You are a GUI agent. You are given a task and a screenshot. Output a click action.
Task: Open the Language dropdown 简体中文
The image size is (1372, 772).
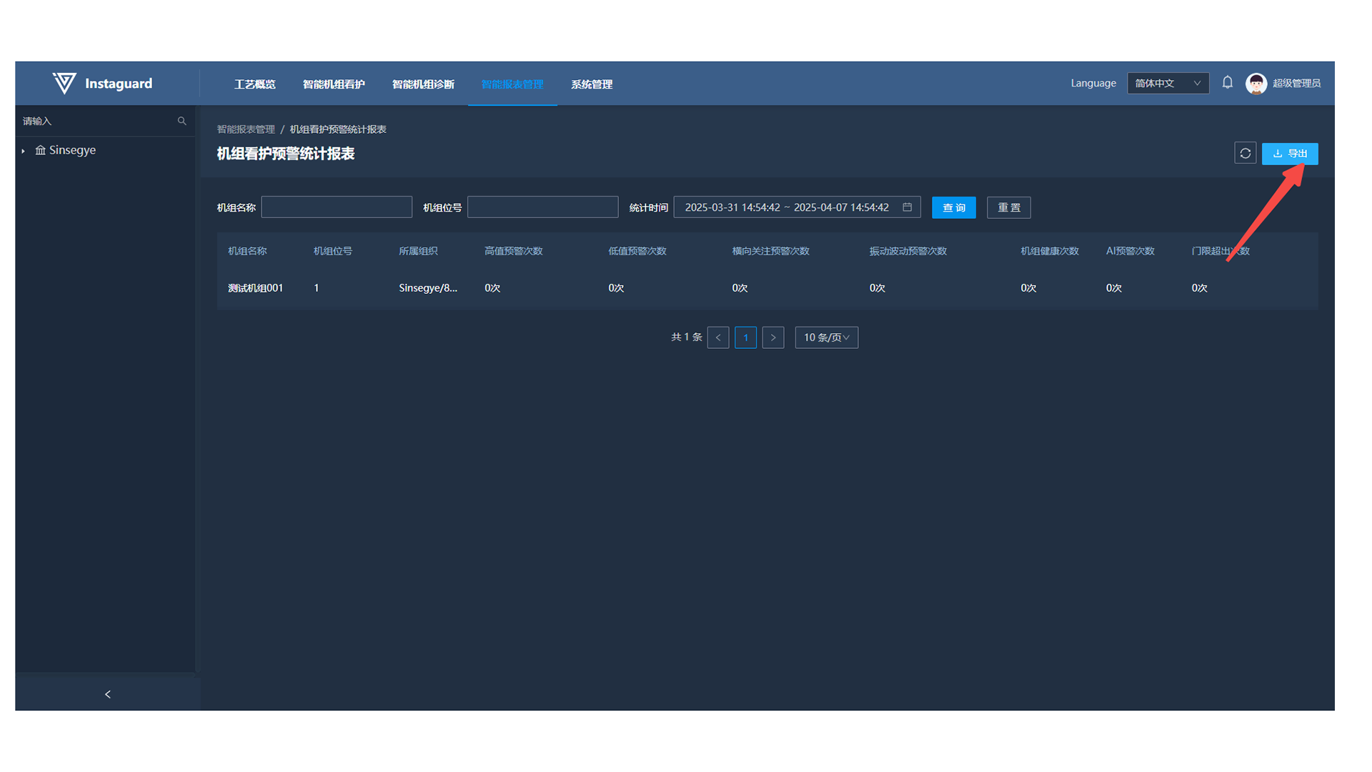click(x=1168, y=84)
